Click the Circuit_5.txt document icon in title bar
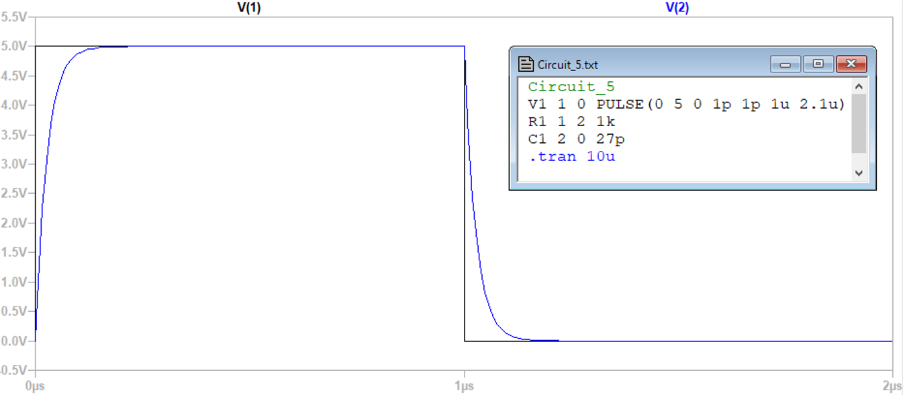 (x=526, y=64)
